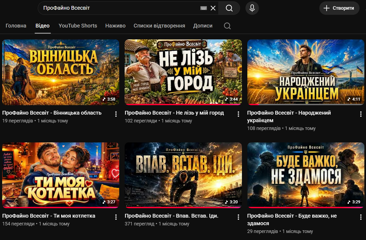Play the Ти моя котлетка thumbnail
This screenshot has width=366, height=240.
point(61,175)
